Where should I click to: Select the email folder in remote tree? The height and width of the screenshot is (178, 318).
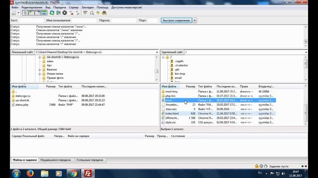pyautogui.click(x=178, y=78)
